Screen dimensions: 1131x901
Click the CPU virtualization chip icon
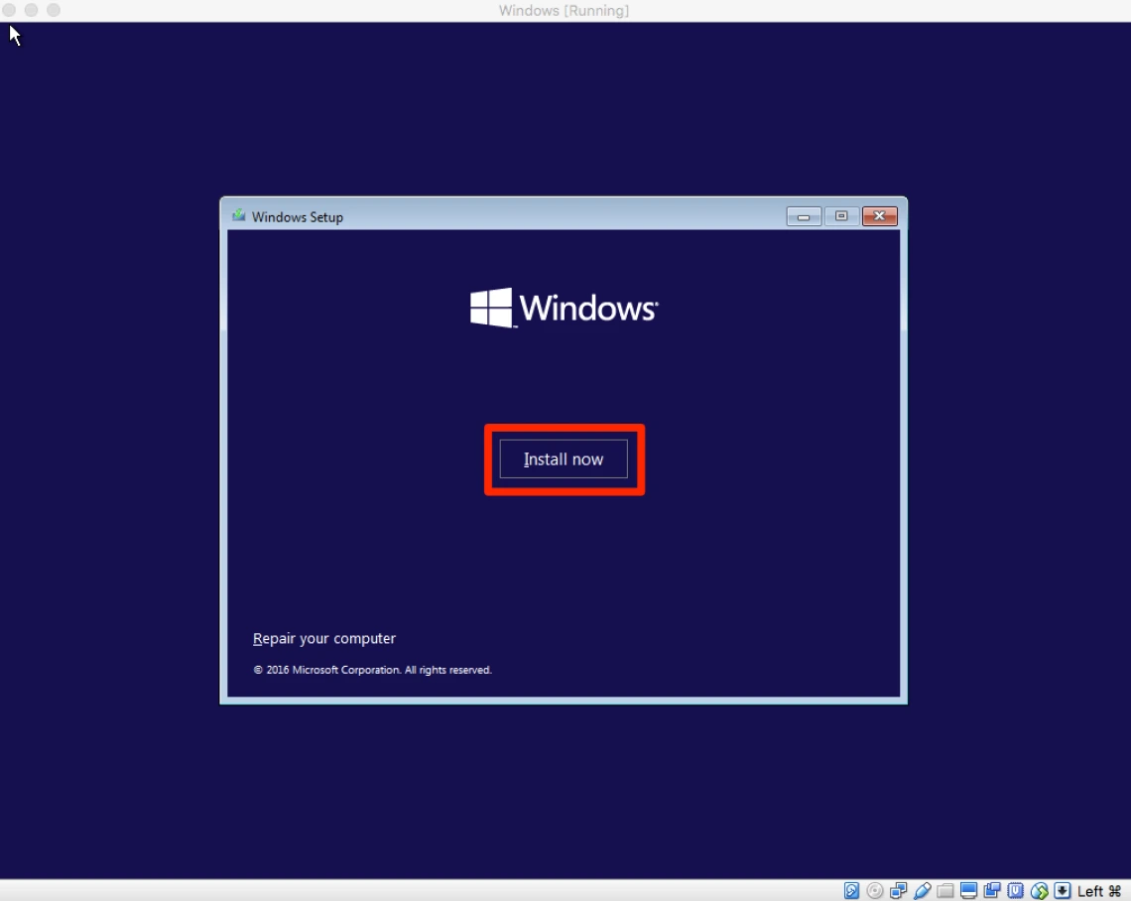click(1016, 891)
